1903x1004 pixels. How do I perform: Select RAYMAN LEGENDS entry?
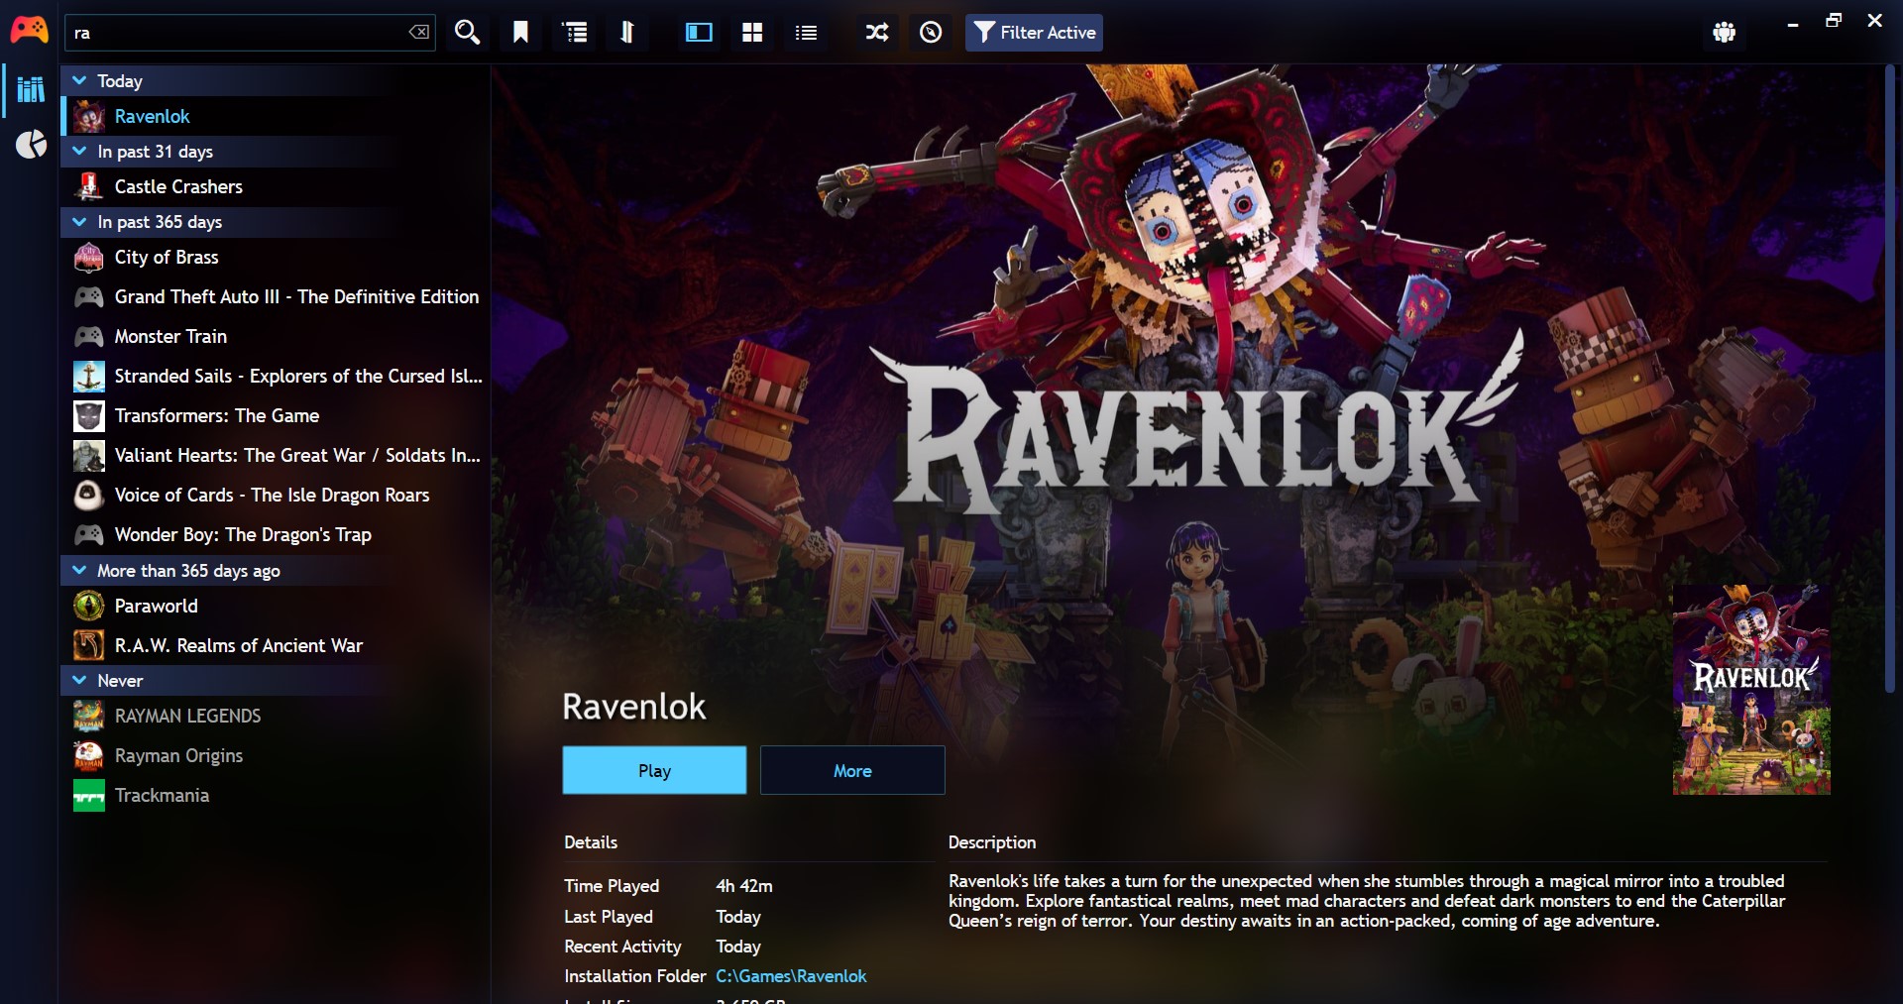click(276, 716)
